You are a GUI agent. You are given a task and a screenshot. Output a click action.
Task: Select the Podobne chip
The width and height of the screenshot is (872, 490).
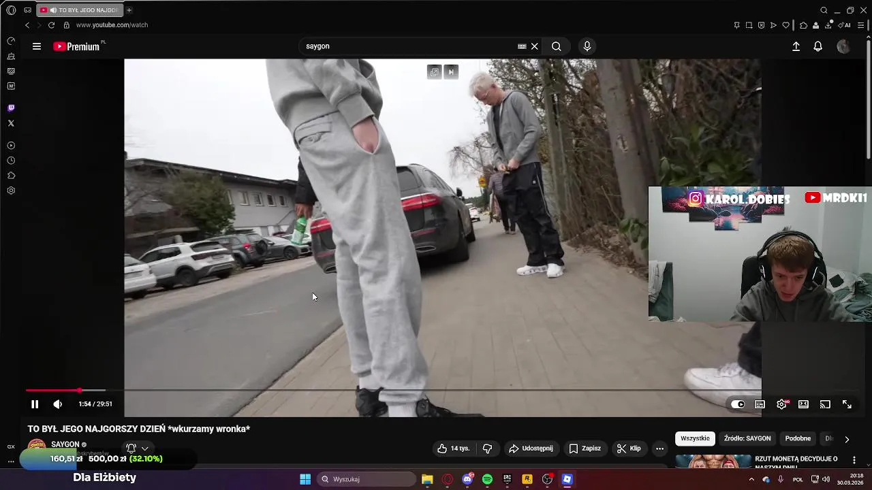[x=798, y=439]
